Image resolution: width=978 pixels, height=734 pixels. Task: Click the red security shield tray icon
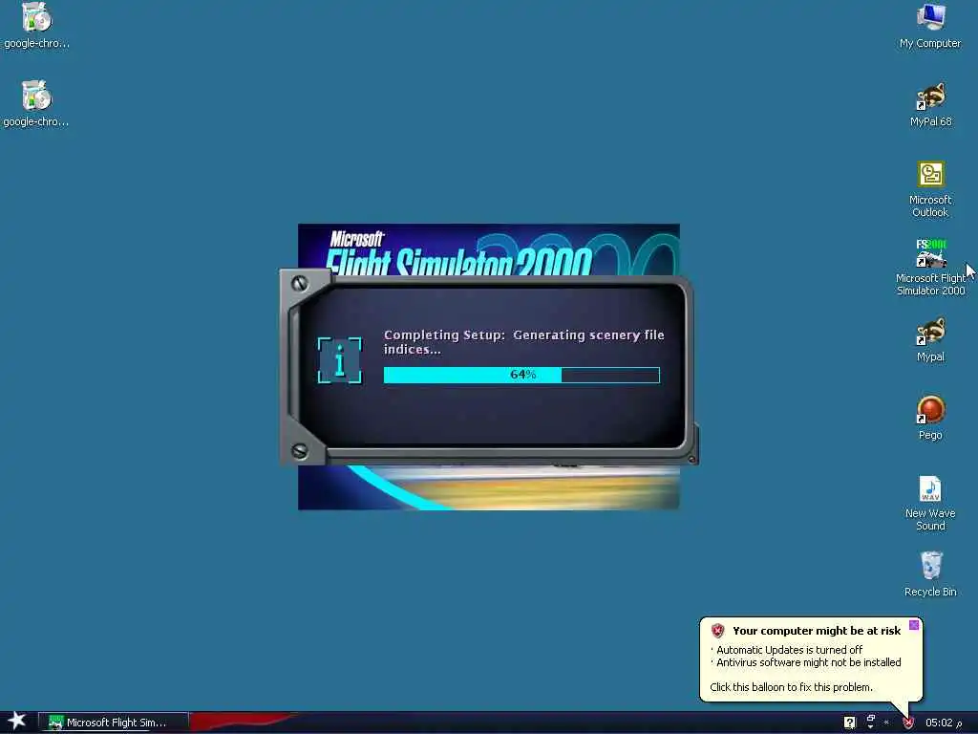tap(908, 723)
